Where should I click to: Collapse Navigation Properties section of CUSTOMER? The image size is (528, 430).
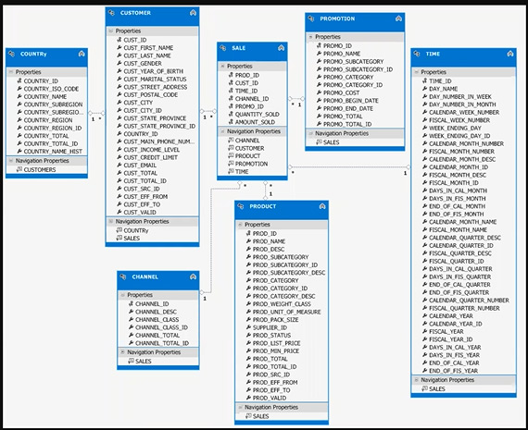tap(111, 221)
